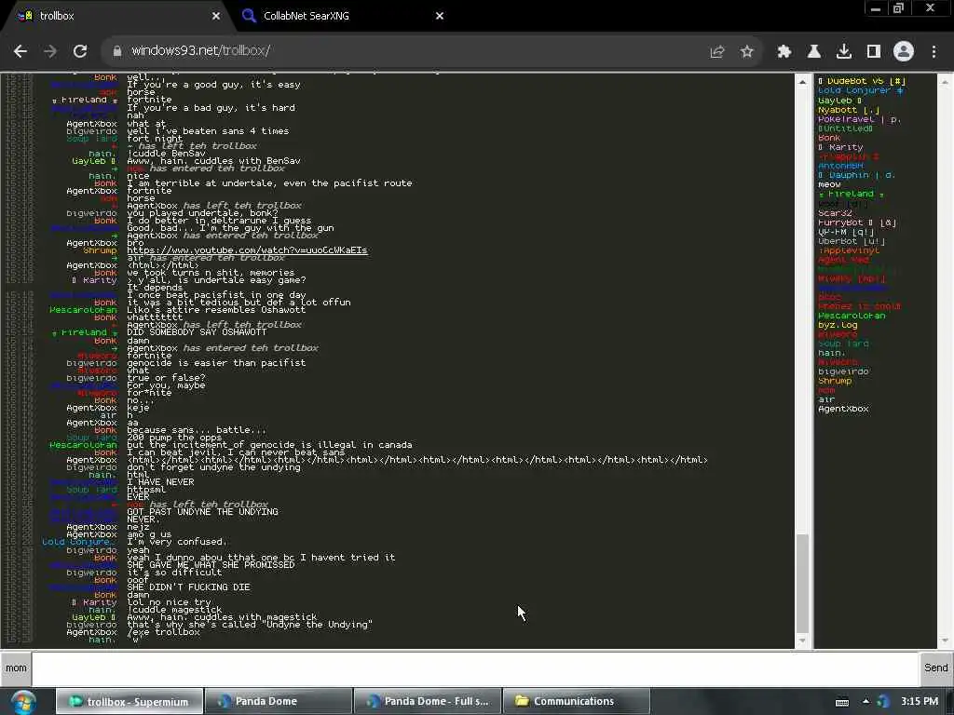Show hidden system tray icons arrow

[865, 702]
